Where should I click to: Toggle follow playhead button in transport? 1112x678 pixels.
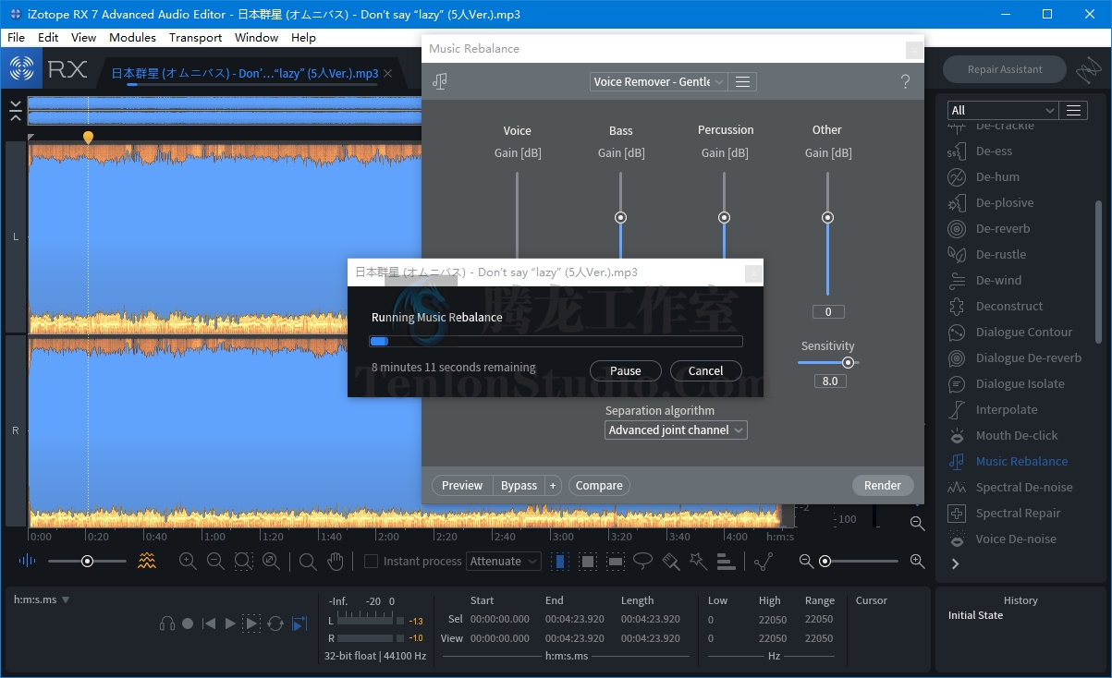299,624
